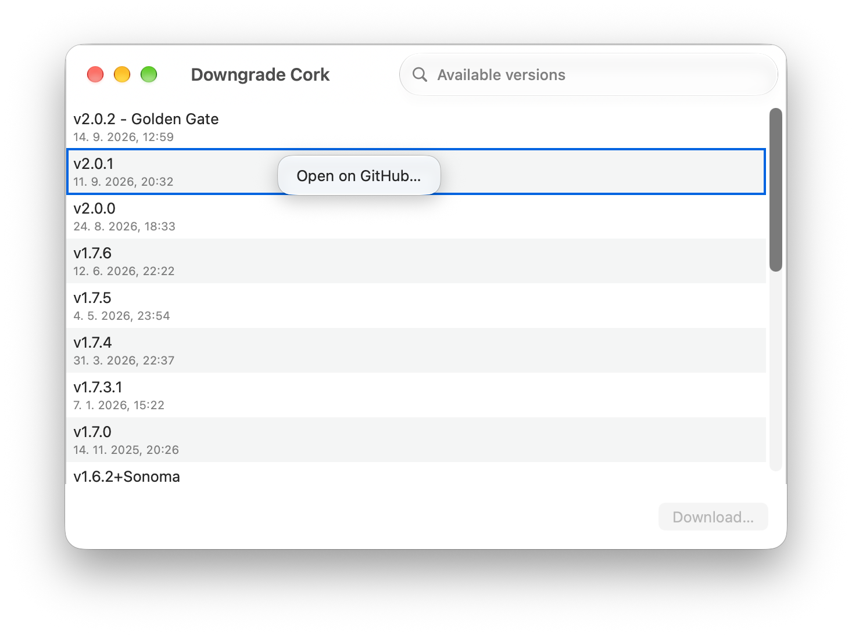Click the Available versions search field
The image size is (852, 635).
588,74
